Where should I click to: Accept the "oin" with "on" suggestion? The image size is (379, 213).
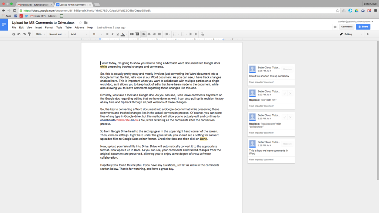(285, 94)
